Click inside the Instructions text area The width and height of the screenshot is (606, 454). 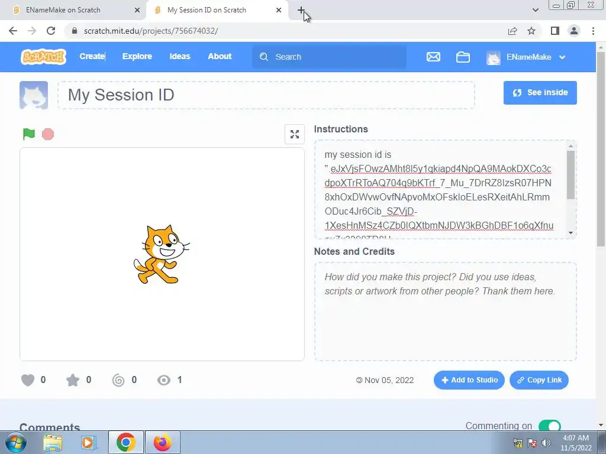440,190
